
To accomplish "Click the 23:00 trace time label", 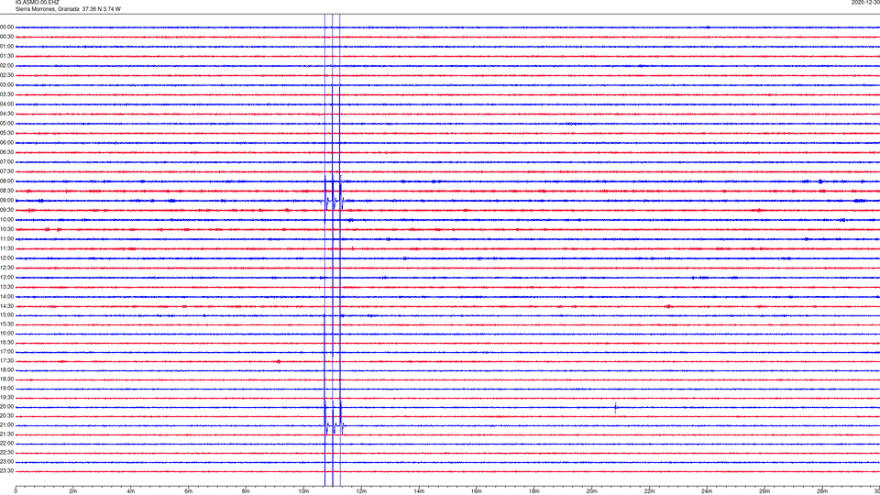I will [6, 462].
